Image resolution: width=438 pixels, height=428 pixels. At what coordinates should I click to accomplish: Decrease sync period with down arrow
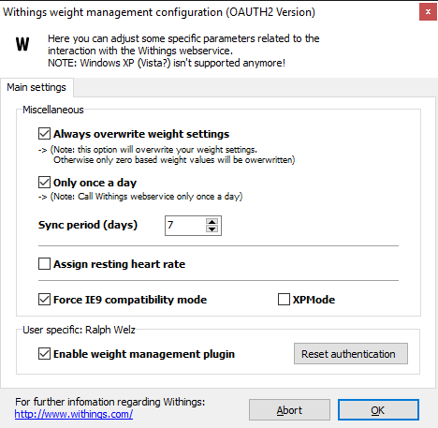pyautogui.click(x=212, y=229)
